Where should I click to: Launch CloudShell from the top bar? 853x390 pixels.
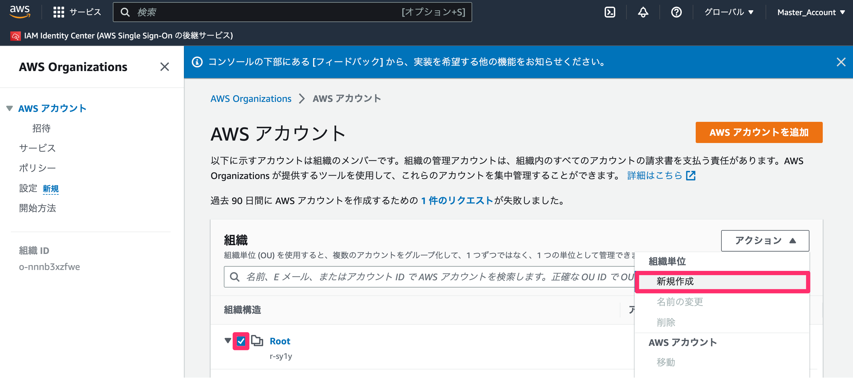click(x=610, y=12)
